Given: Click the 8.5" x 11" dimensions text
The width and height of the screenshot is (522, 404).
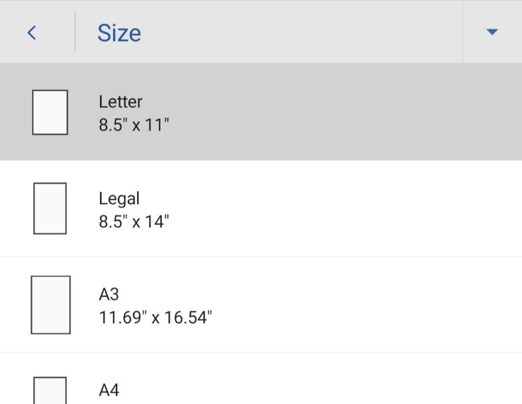Looking at the screenshot, I should pos(134,125).
